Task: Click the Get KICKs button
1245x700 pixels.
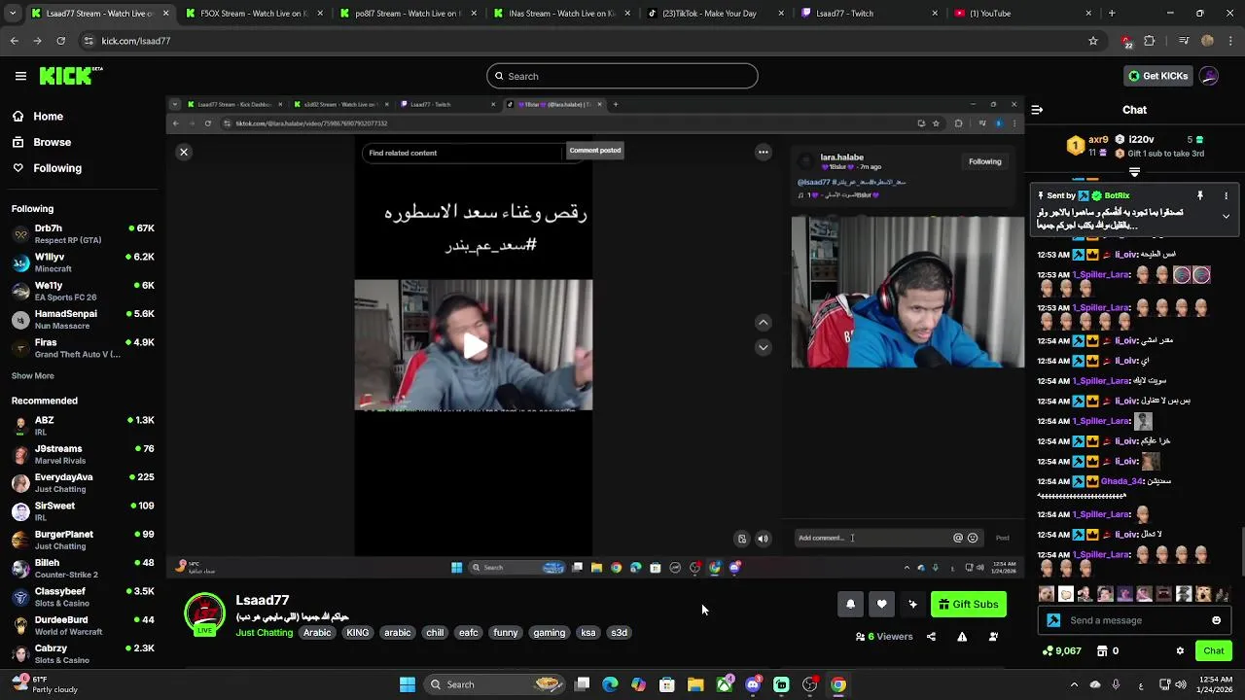Action: (1157, 76)
